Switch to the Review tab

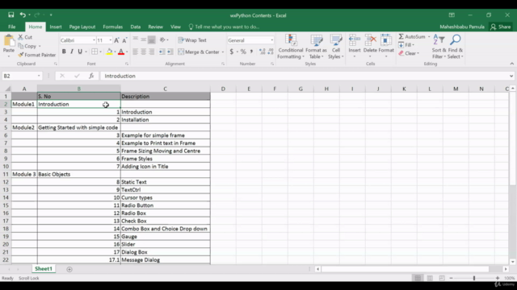coord(155,27)
